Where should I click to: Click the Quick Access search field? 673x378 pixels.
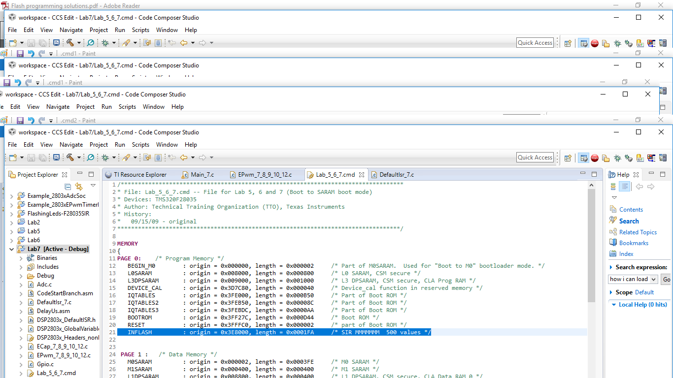(535, 157)
